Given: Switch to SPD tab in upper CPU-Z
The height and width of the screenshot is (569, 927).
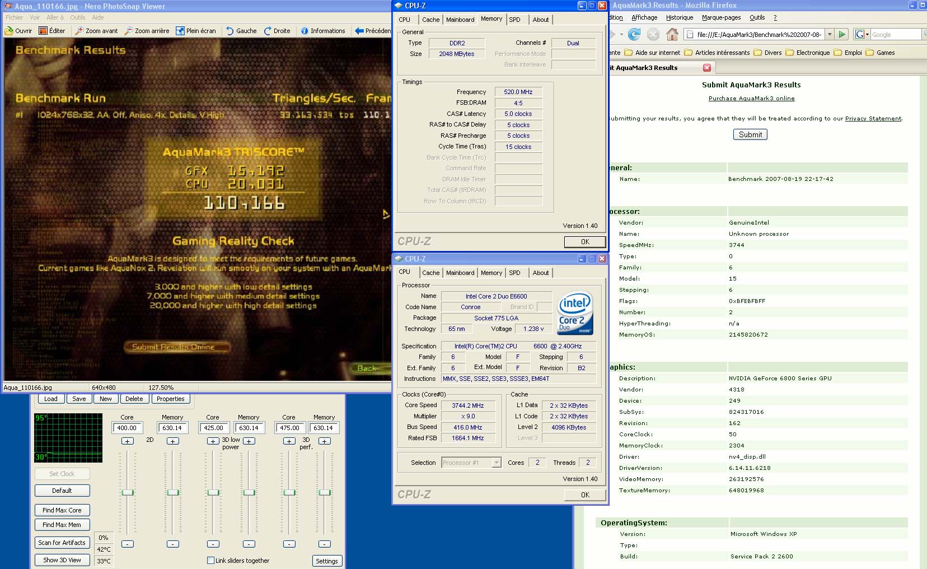Looking at the screenshot, I should click(x=514, y=20).
